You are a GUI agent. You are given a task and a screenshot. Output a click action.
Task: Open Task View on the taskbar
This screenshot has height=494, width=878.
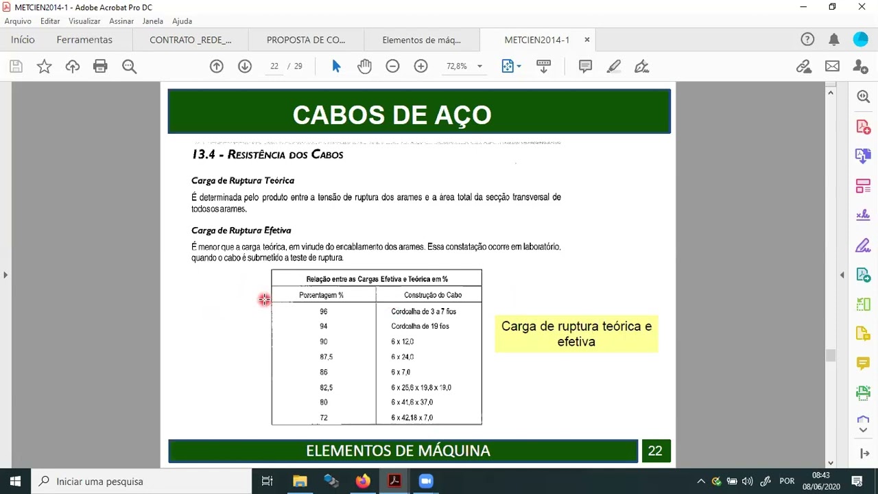point(268,481)
